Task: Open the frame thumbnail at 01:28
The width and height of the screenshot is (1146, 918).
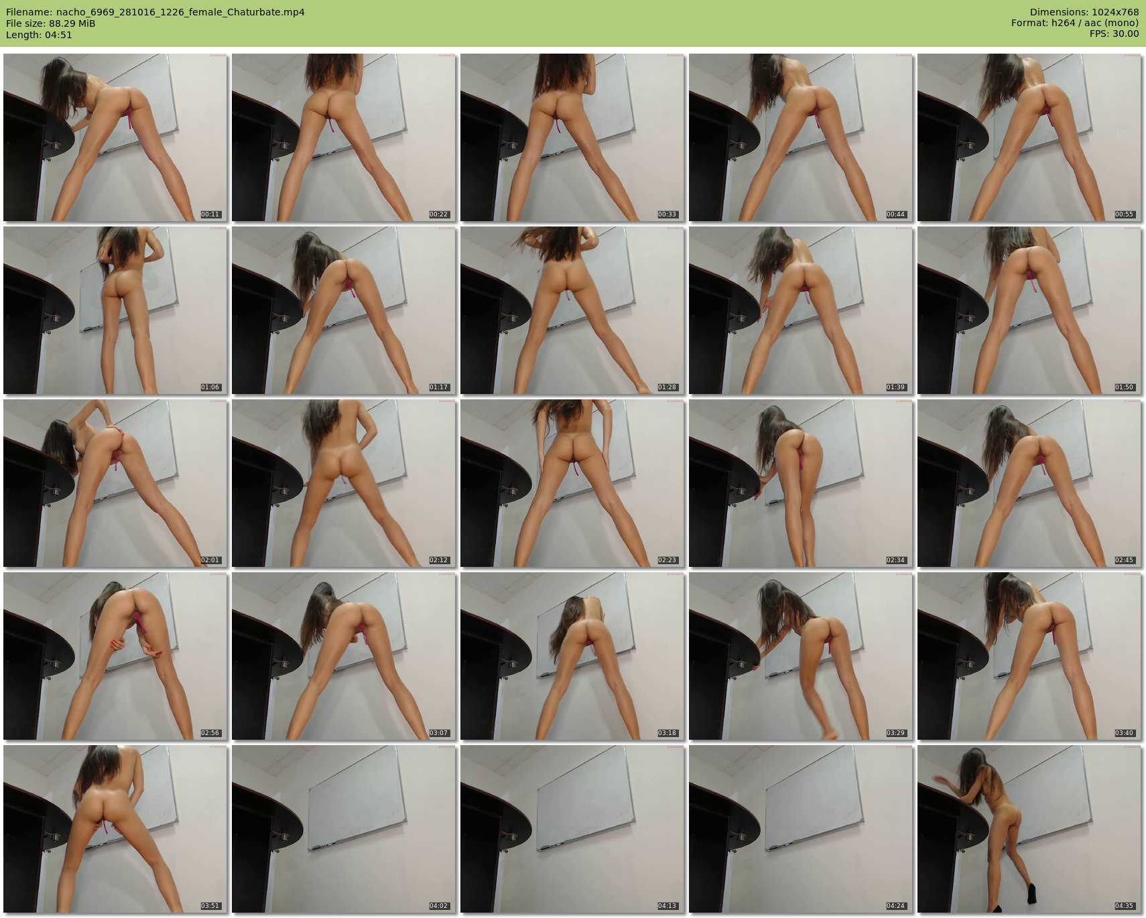Action: click(572, 310)
